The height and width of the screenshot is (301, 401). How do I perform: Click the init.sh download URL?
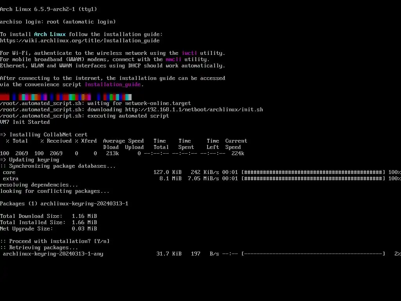click(194, 110)
